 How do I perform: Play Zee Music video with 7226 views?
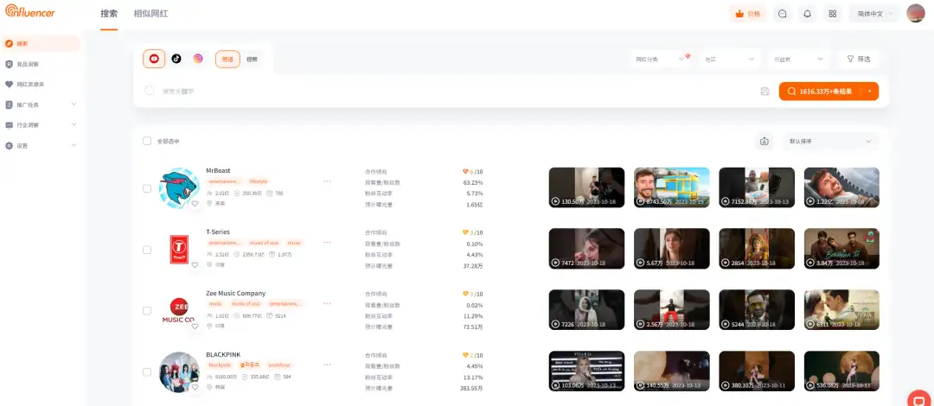pos(586,310)
